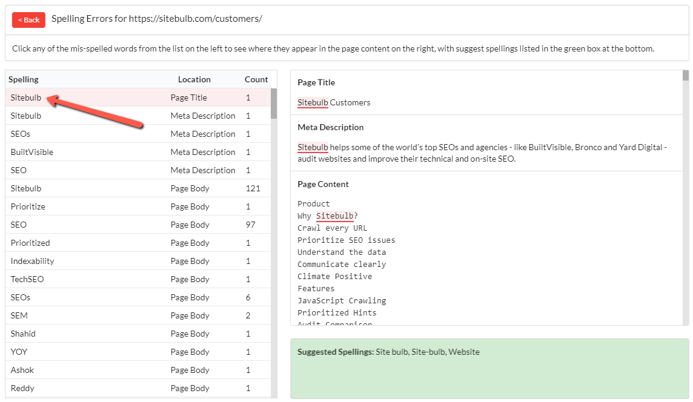Select the Sitebulb row located in Meta Description

point(138,116)
